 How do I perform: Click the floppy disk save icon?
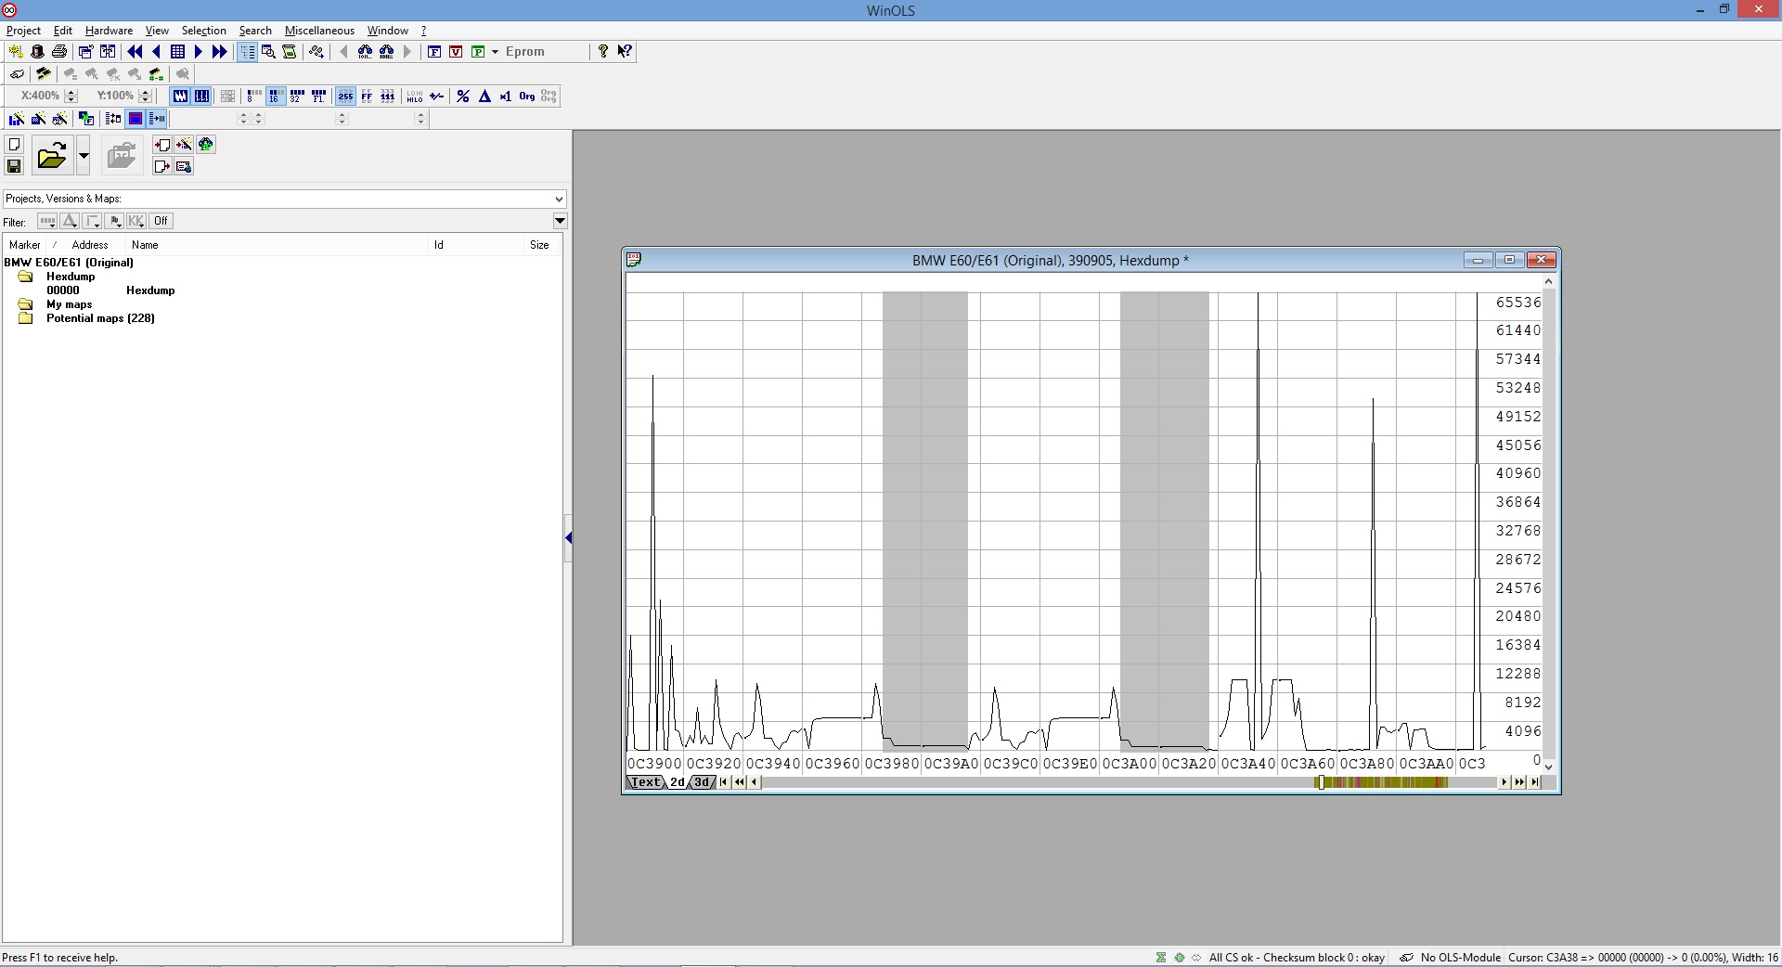pyautogui.click(x=14, y=166)
